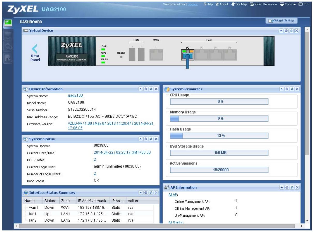
Task: Click the LAN P5 port
Action: click(230, 55)
